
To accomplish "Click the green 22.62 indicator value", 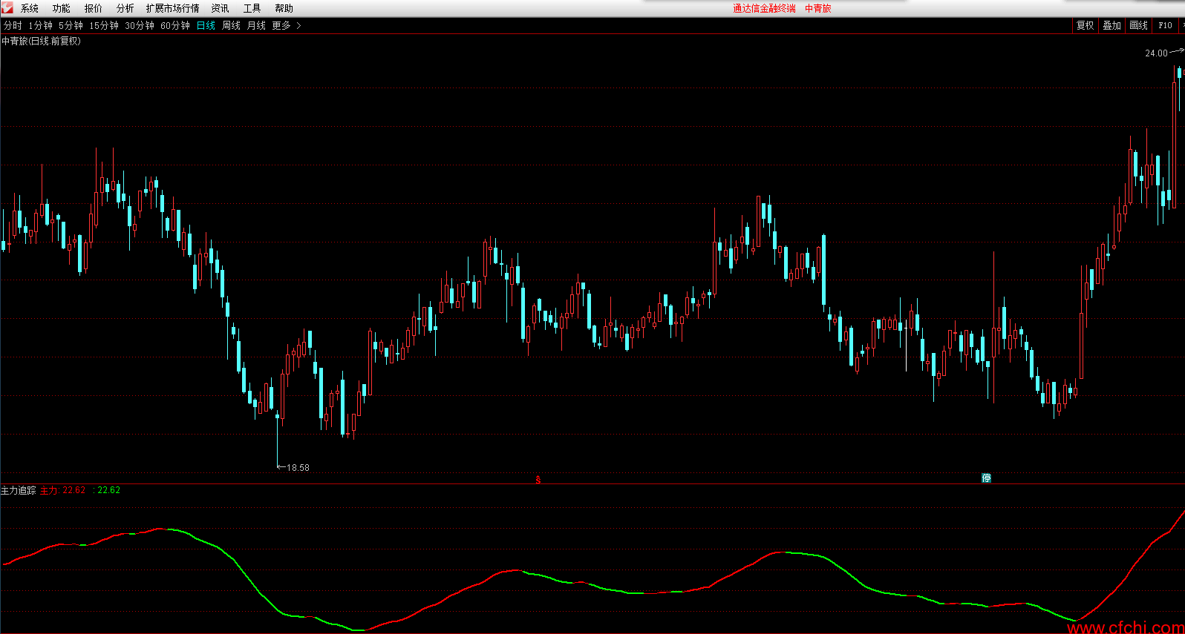I will point(108,490).
